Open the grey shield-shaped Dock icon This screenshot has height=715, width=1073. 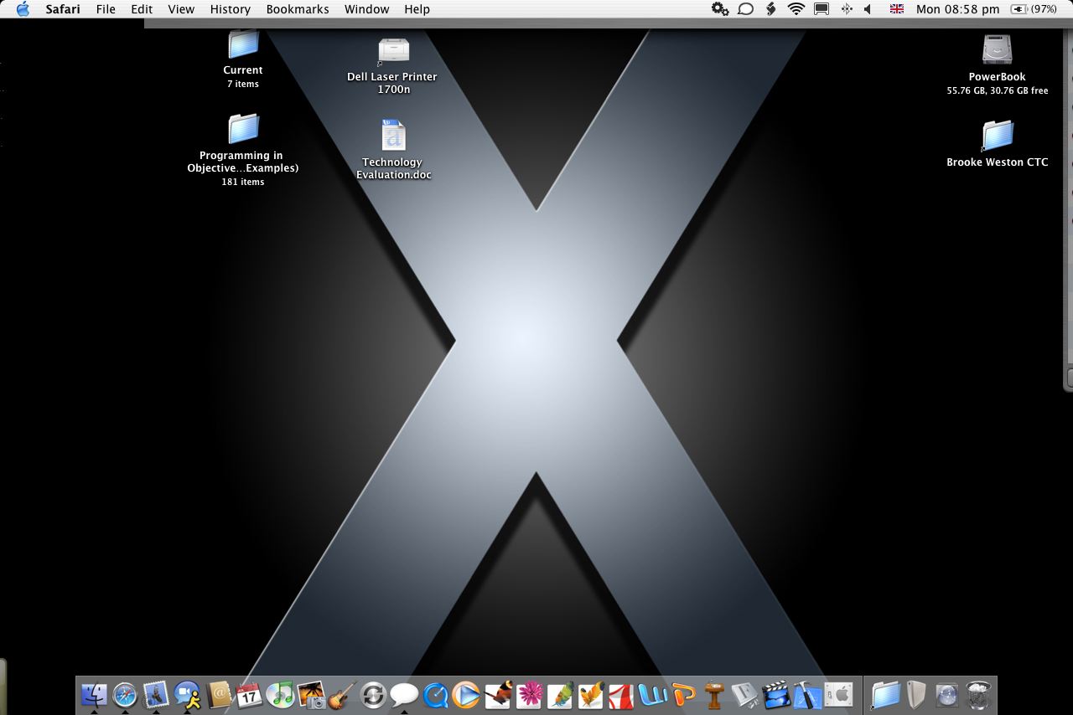916,695
